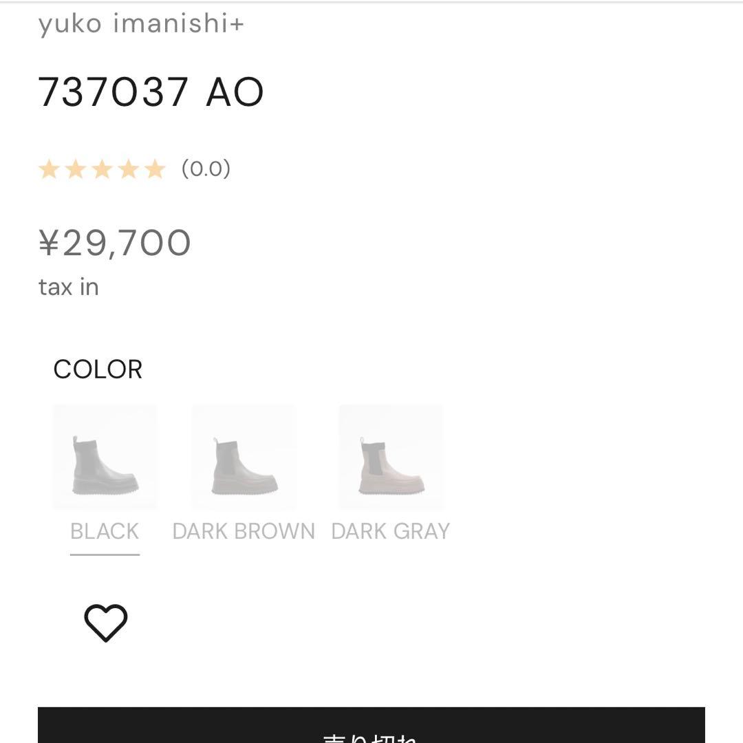Select the dark brown boot thumbnail
This screenshot has width=743, height=743.
[244, 457]
